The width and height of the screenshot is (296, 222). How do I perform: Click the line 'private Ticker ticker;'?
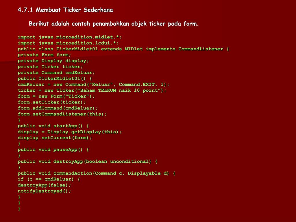click(x=50, y=67)
